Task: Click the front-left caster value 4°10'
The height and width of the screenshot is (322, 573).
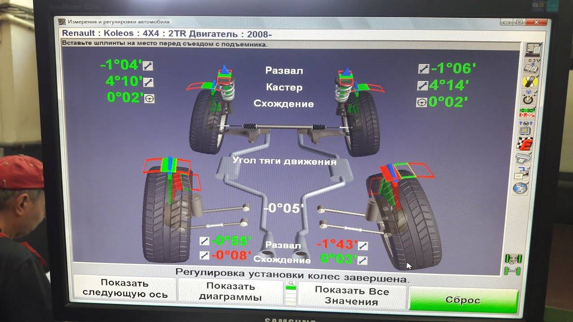Action: tap(124, 81)
